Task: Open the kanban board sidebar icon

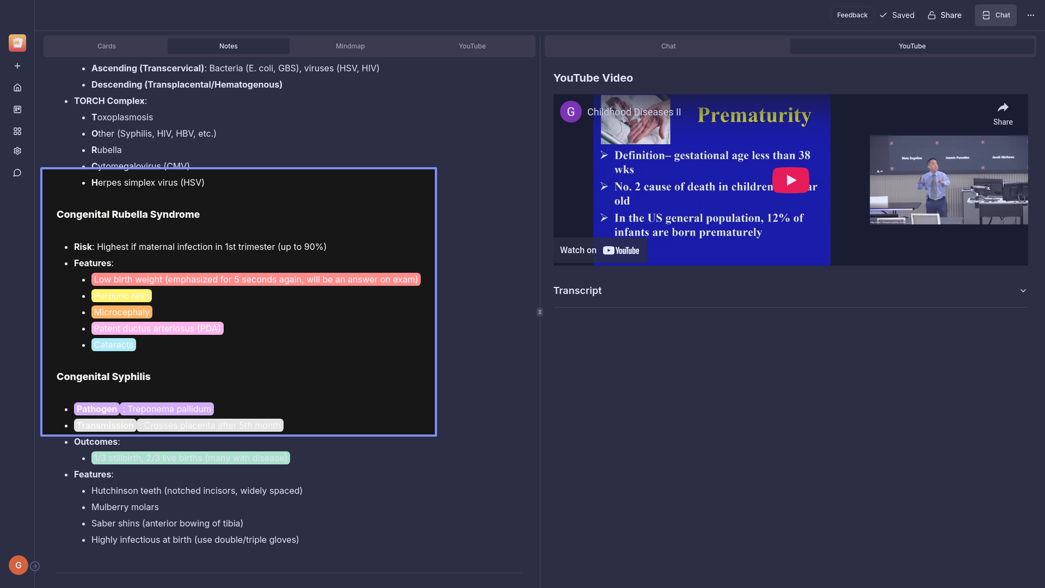Action: [x=17, y=109]
